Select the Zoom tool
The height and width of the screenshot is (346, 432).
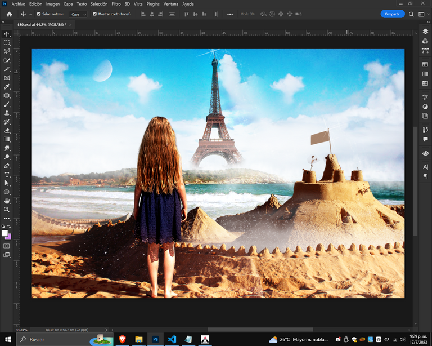[x=7, y=210]
